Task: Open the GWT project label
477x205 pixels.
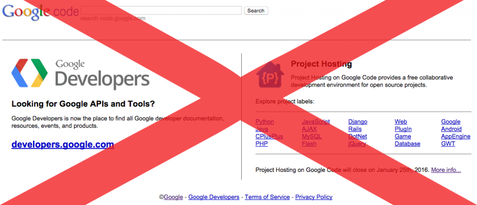Action: (x=448, y=143)
